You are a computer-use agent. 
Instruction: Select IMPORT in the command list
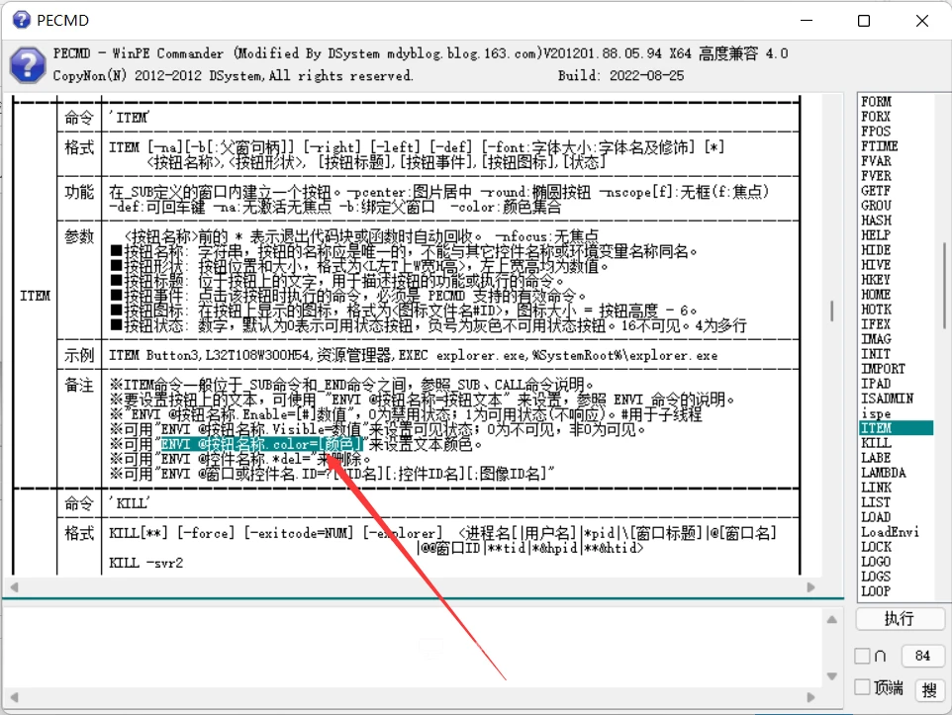883,369
